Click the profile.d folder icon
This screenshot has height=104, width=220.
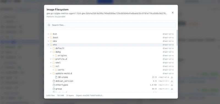point(54,59)
